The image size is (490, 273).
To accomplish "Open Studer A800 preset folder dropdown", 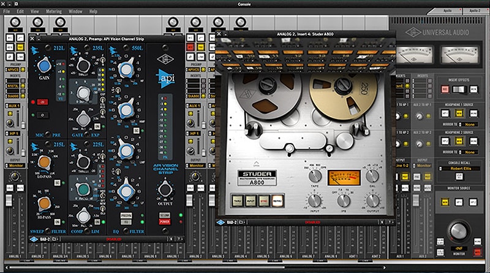I will [x=241, y=222].
